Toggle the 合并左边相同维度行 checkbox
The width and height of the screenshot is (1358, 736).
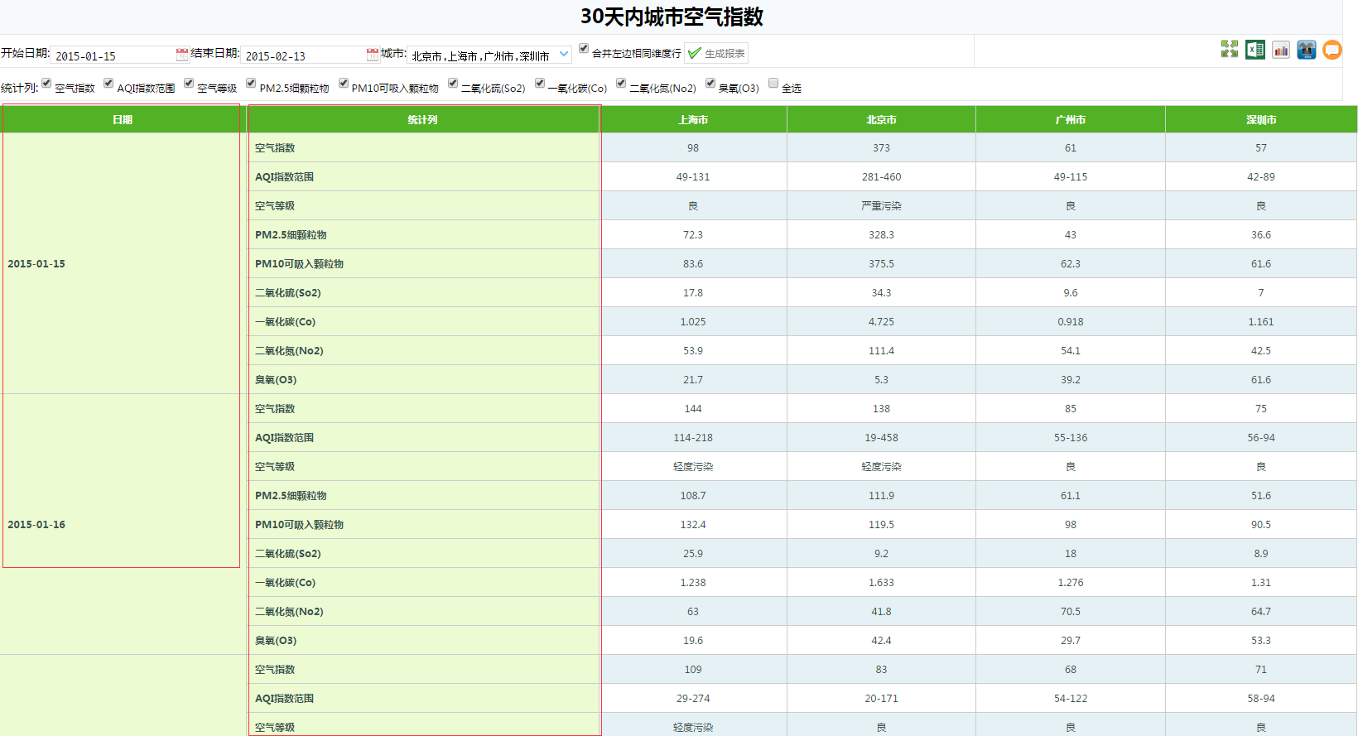(x=584, y=49)
